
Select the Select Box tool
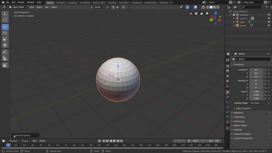coord(5,14)
